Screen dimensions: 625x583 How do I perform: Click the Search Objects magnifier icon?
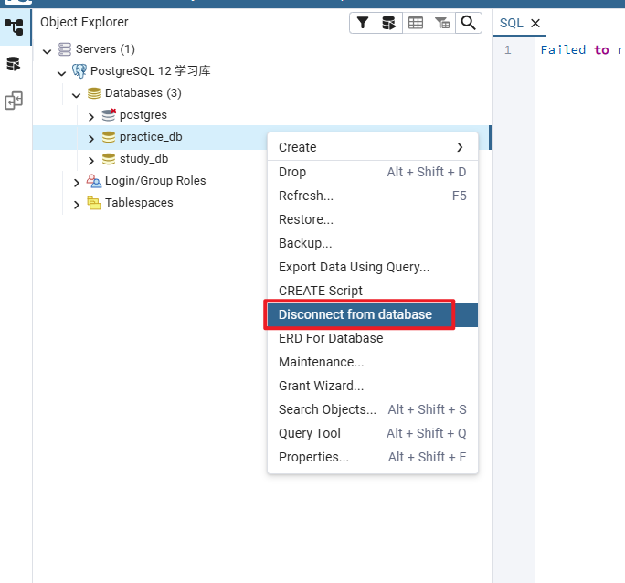[x=469, y=23]
